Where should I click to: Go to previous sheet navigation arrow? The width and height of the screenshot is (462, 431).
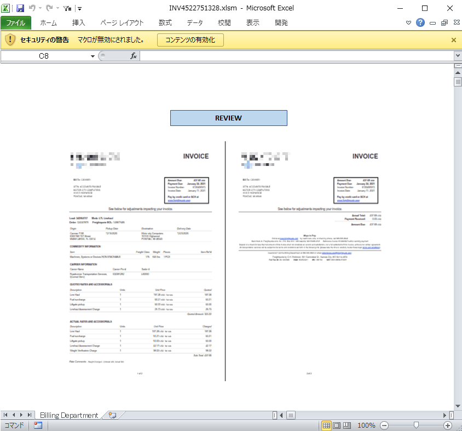point(14,415)
